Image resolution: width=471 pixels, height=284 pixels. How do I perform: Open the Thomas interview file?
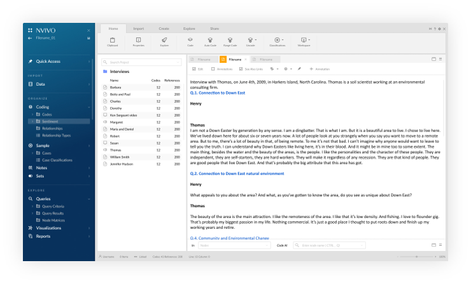(x=115, y=150)
